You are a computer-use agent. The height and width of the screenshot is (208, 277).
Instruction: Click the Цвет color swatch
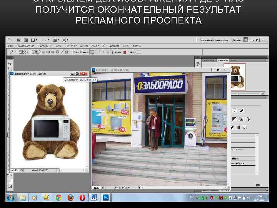coord(138,52)
